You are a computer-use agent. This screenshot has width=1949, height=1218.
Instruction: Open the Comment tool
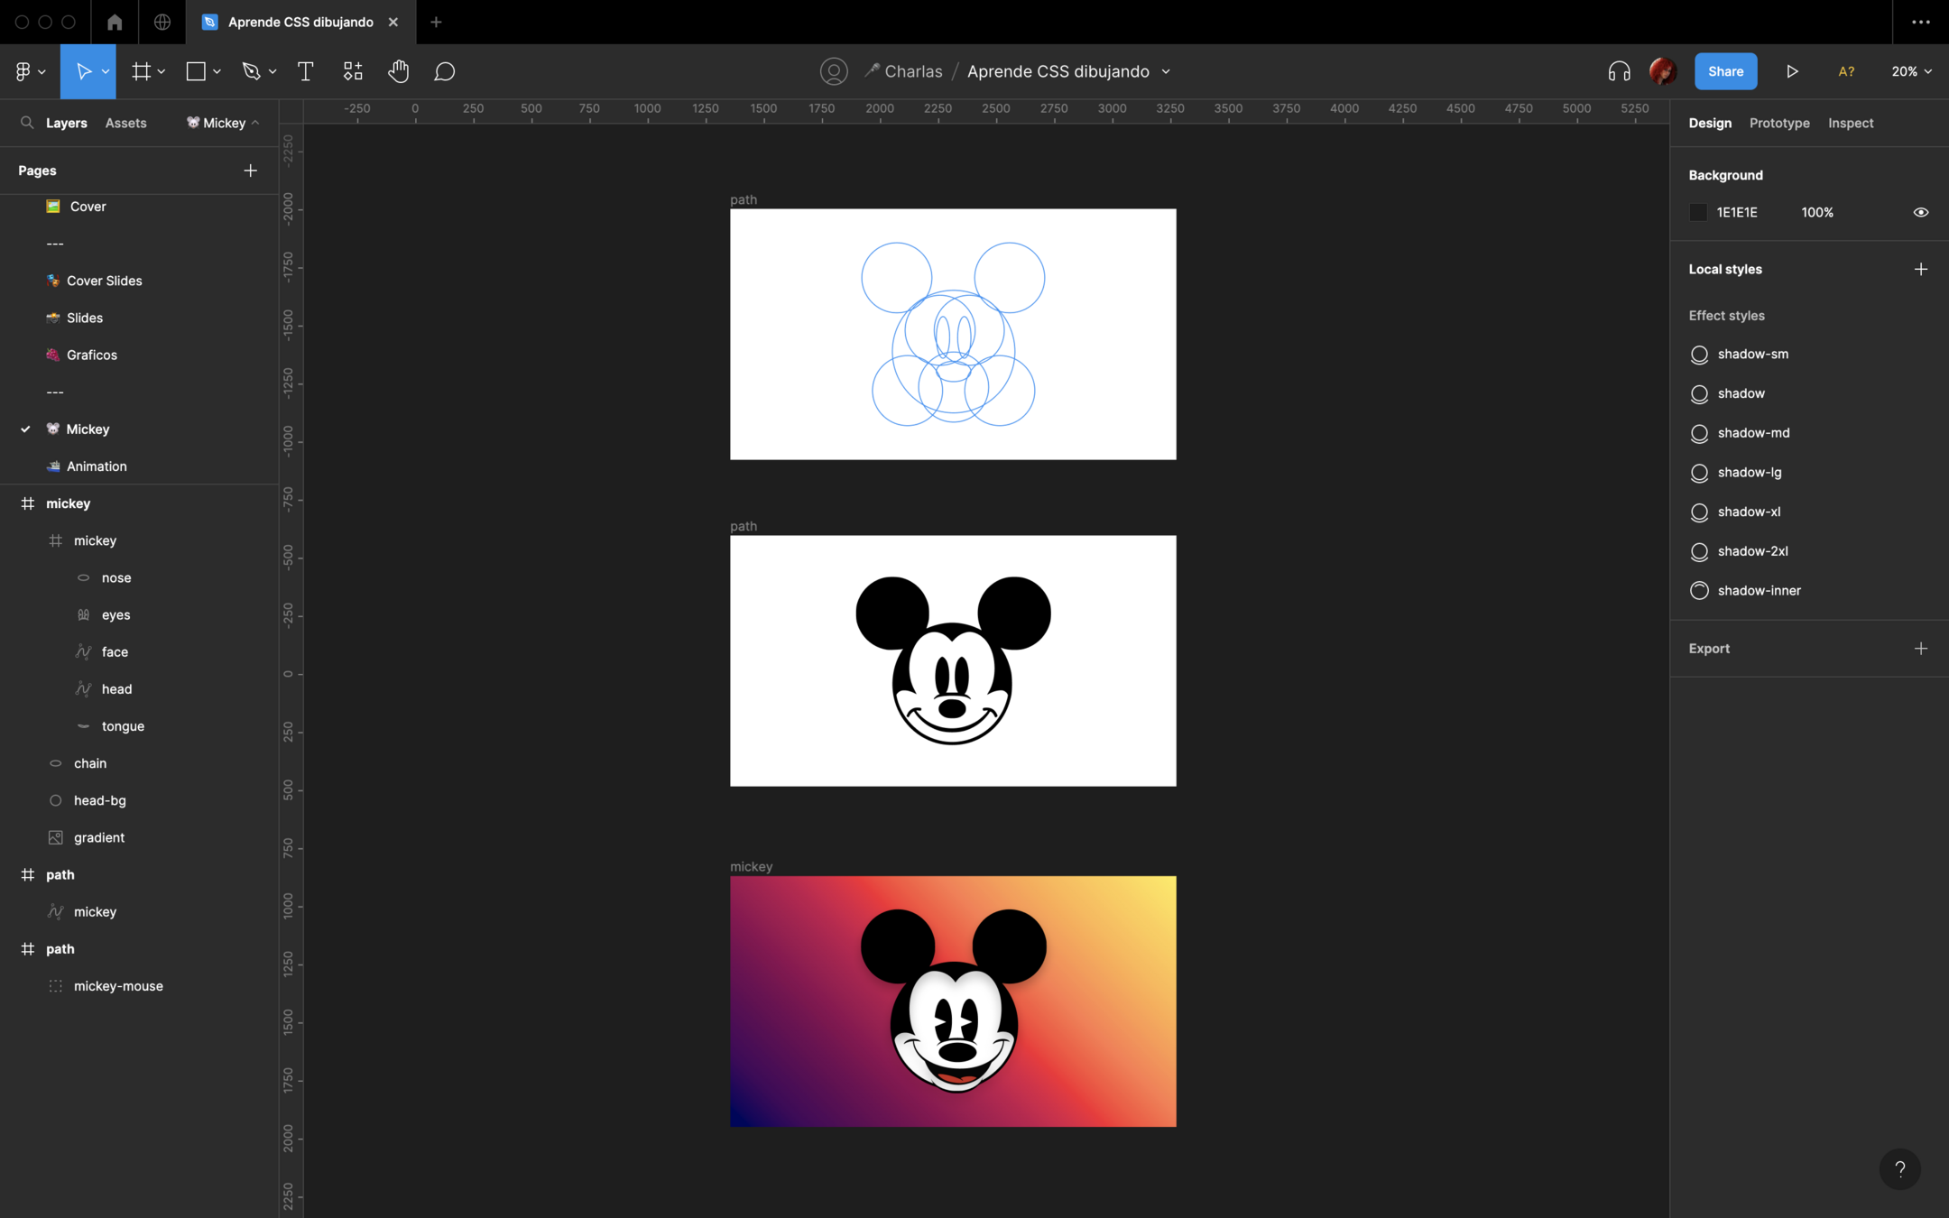coord(444,71)
